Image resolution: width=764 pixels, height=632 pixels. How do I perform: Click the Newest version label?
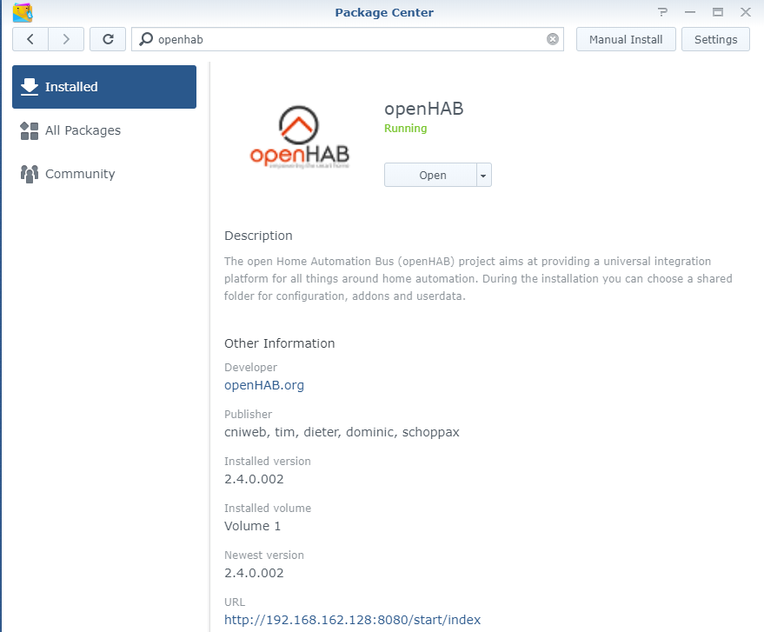(x=263, y=555)
